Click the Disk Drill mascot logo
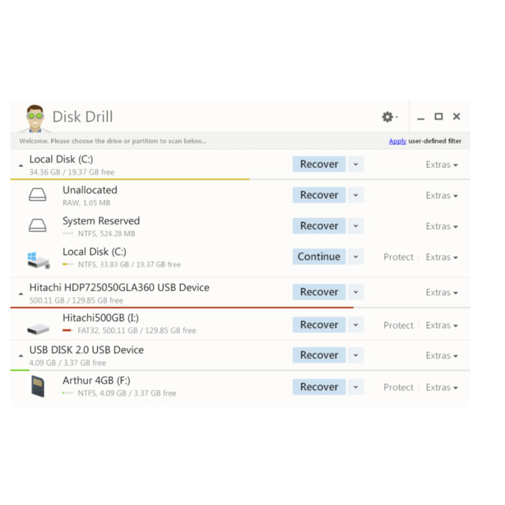The height and width of the screenshot is (505, 505). tap(35, 118)
